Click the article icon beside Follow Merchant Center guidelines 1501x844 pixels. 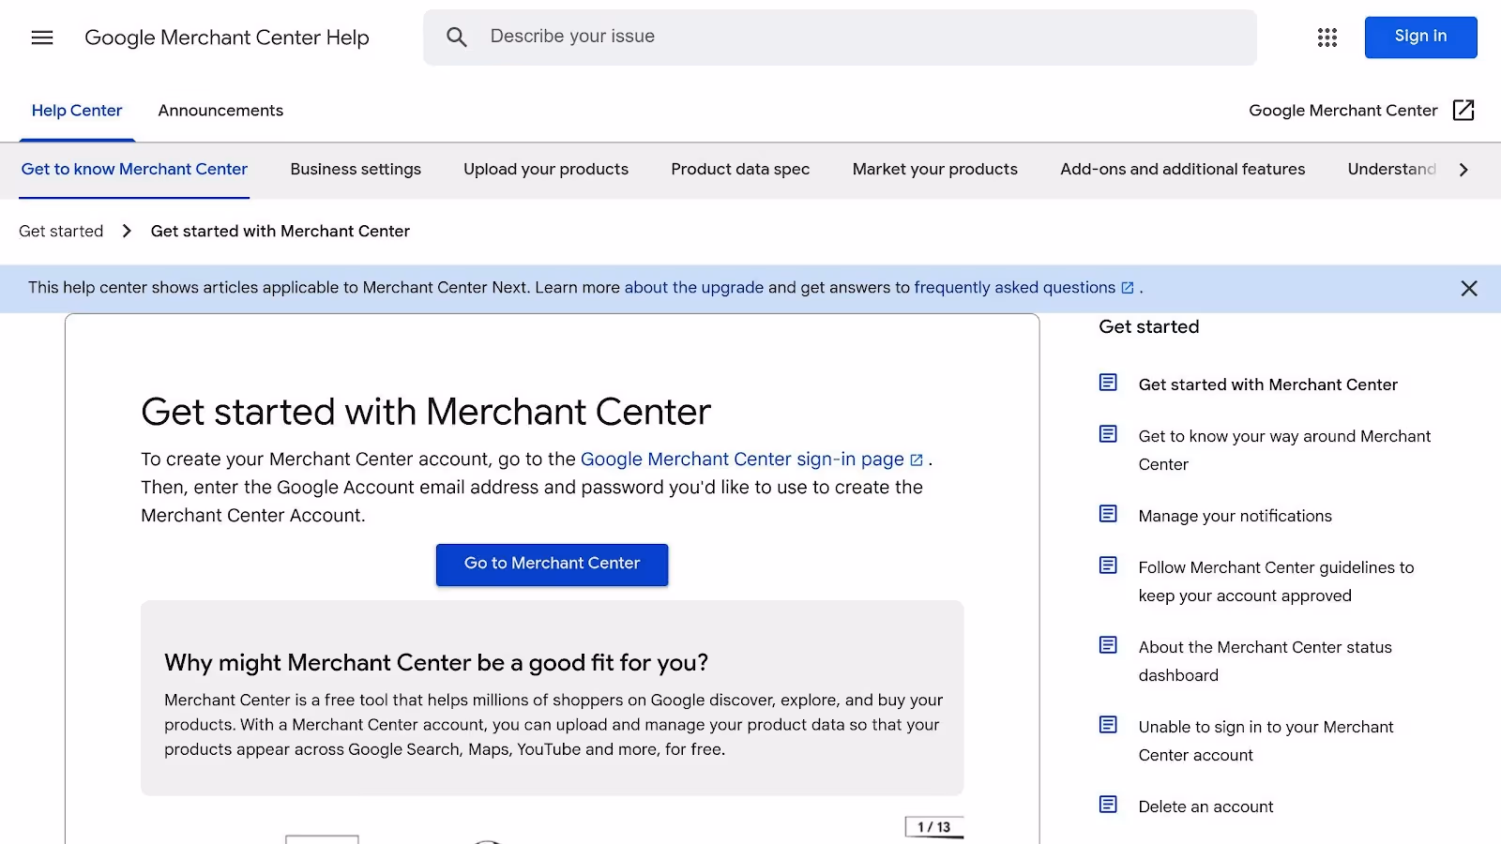(1108, 565)
